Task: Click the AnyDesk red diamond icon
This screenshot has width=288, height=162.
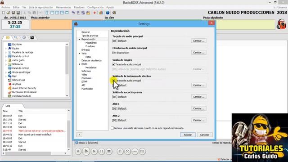Action: 10,84
